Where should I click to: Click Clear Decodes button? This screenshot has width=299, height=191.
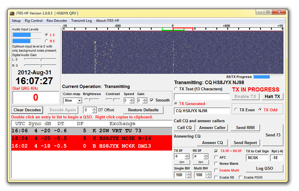click(27, 110)
